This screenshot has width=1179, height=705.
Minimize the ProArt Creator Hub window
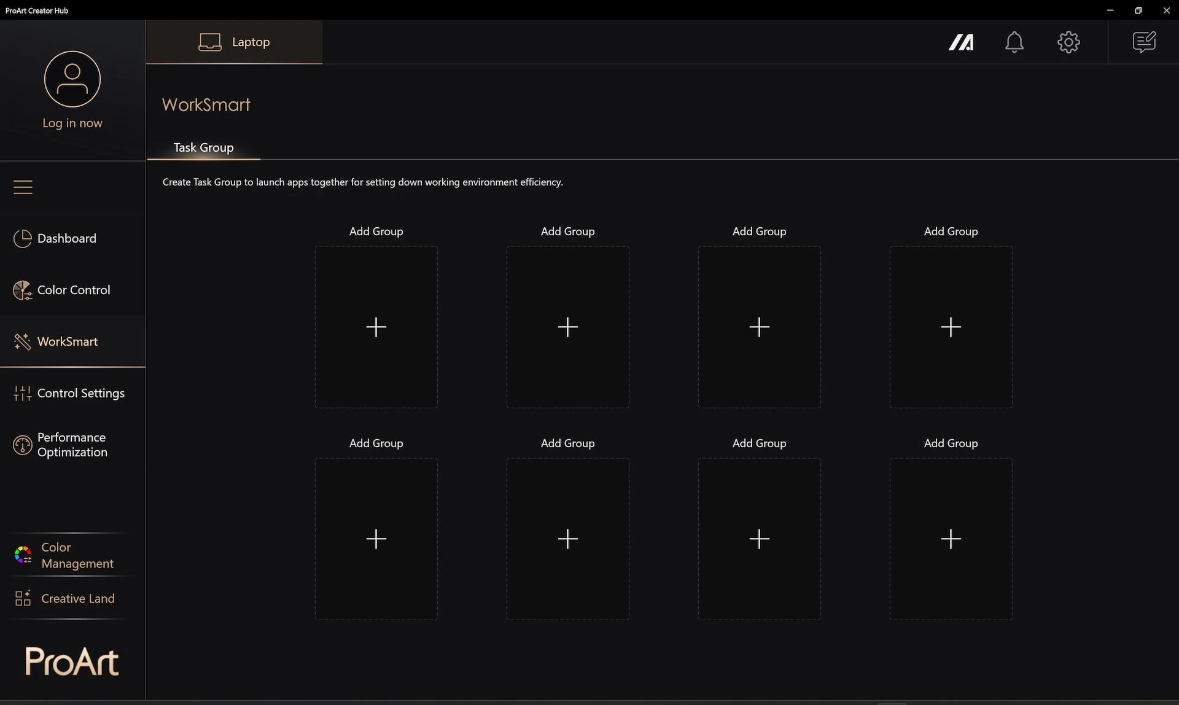[x=1110, y=10]
